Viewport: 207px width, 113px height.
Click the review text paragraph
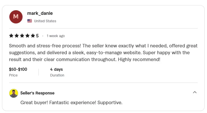pos(103,53)
